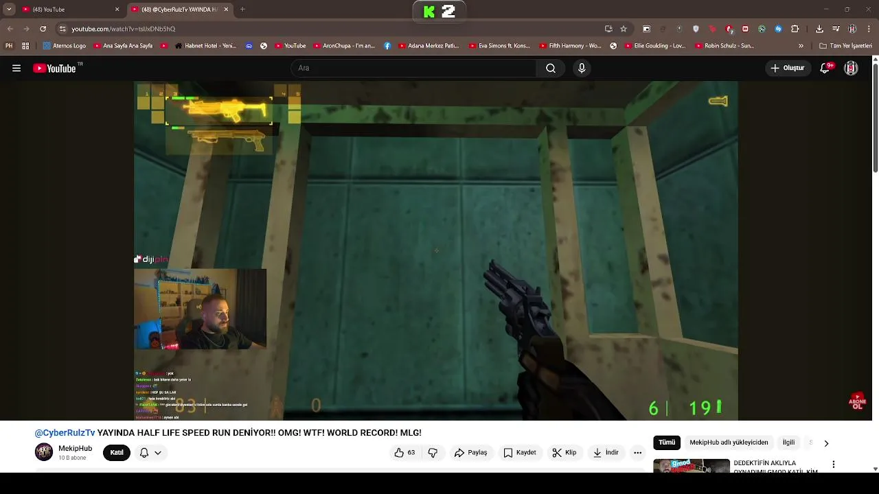The width and height of the screenshot is (879, 494).
Task: Open the picture-in-picture extension icon
Action: tap(646, 29)
